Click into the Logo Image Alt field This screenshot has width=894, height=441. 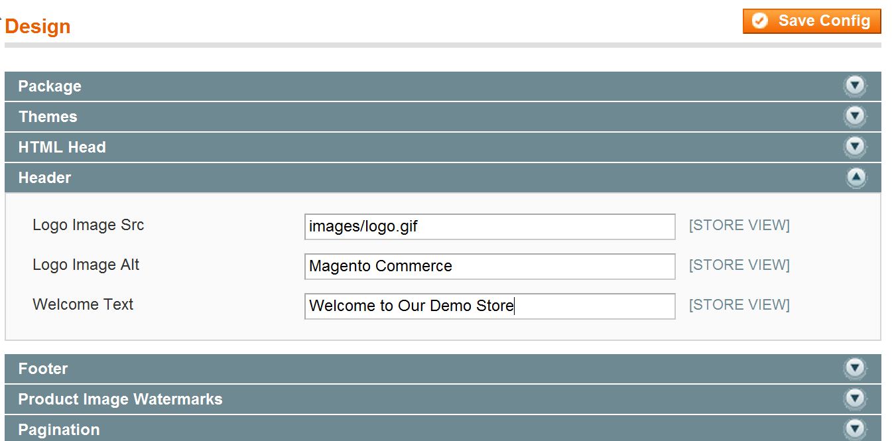(489, 267)
